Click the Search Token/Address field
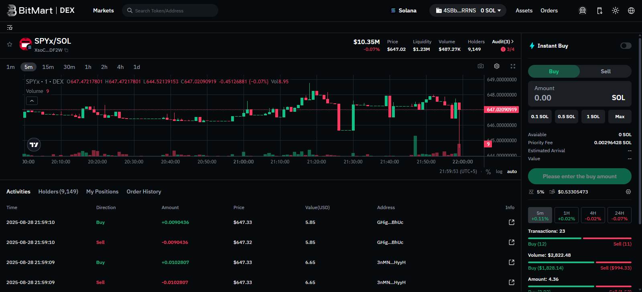This screenshot has height=292, width=642. pos(170,10)
